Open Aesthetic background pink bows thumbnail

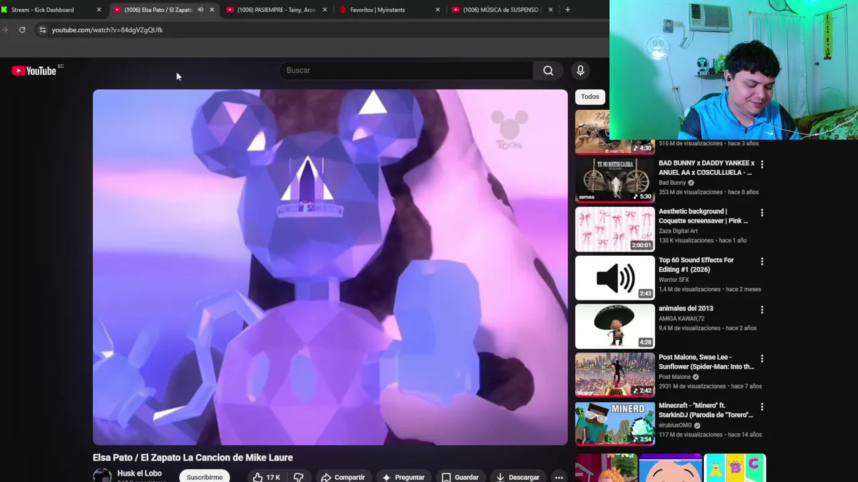point(615,228)
